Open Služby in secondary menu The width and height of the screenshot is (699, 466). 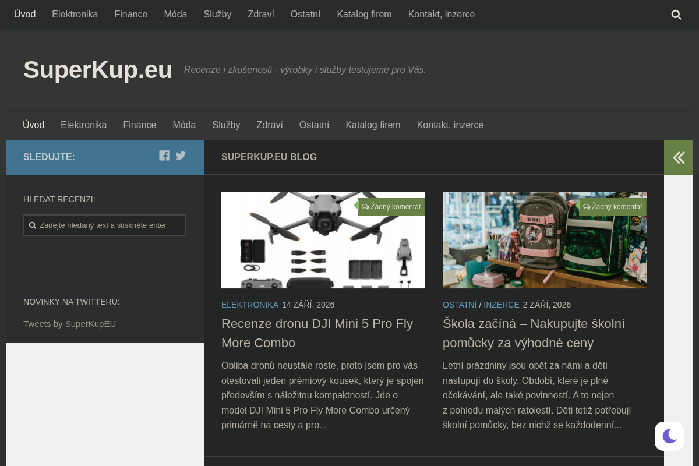click(x=226, y=125)
